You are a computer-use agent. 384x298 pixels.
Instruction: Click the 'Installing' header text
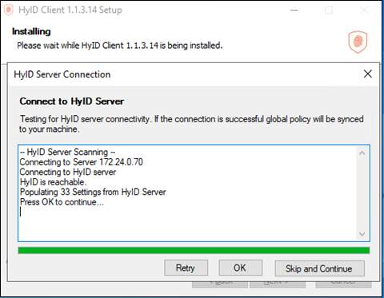(31, 31)
